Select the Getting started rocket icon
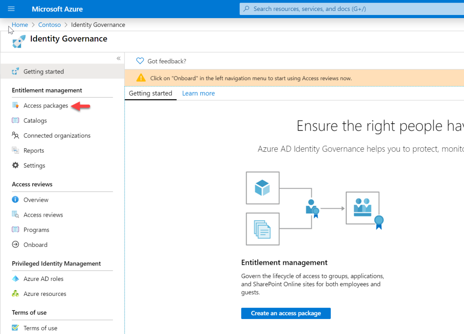This screenshot has width=464, height=334. (15, 71)
